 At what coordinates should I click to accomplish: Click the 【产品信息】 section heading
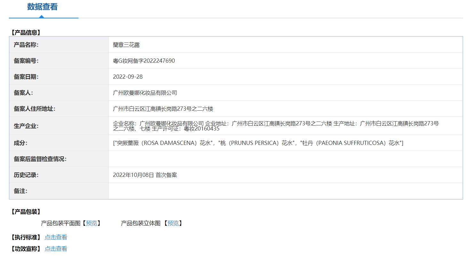[26, 33]
